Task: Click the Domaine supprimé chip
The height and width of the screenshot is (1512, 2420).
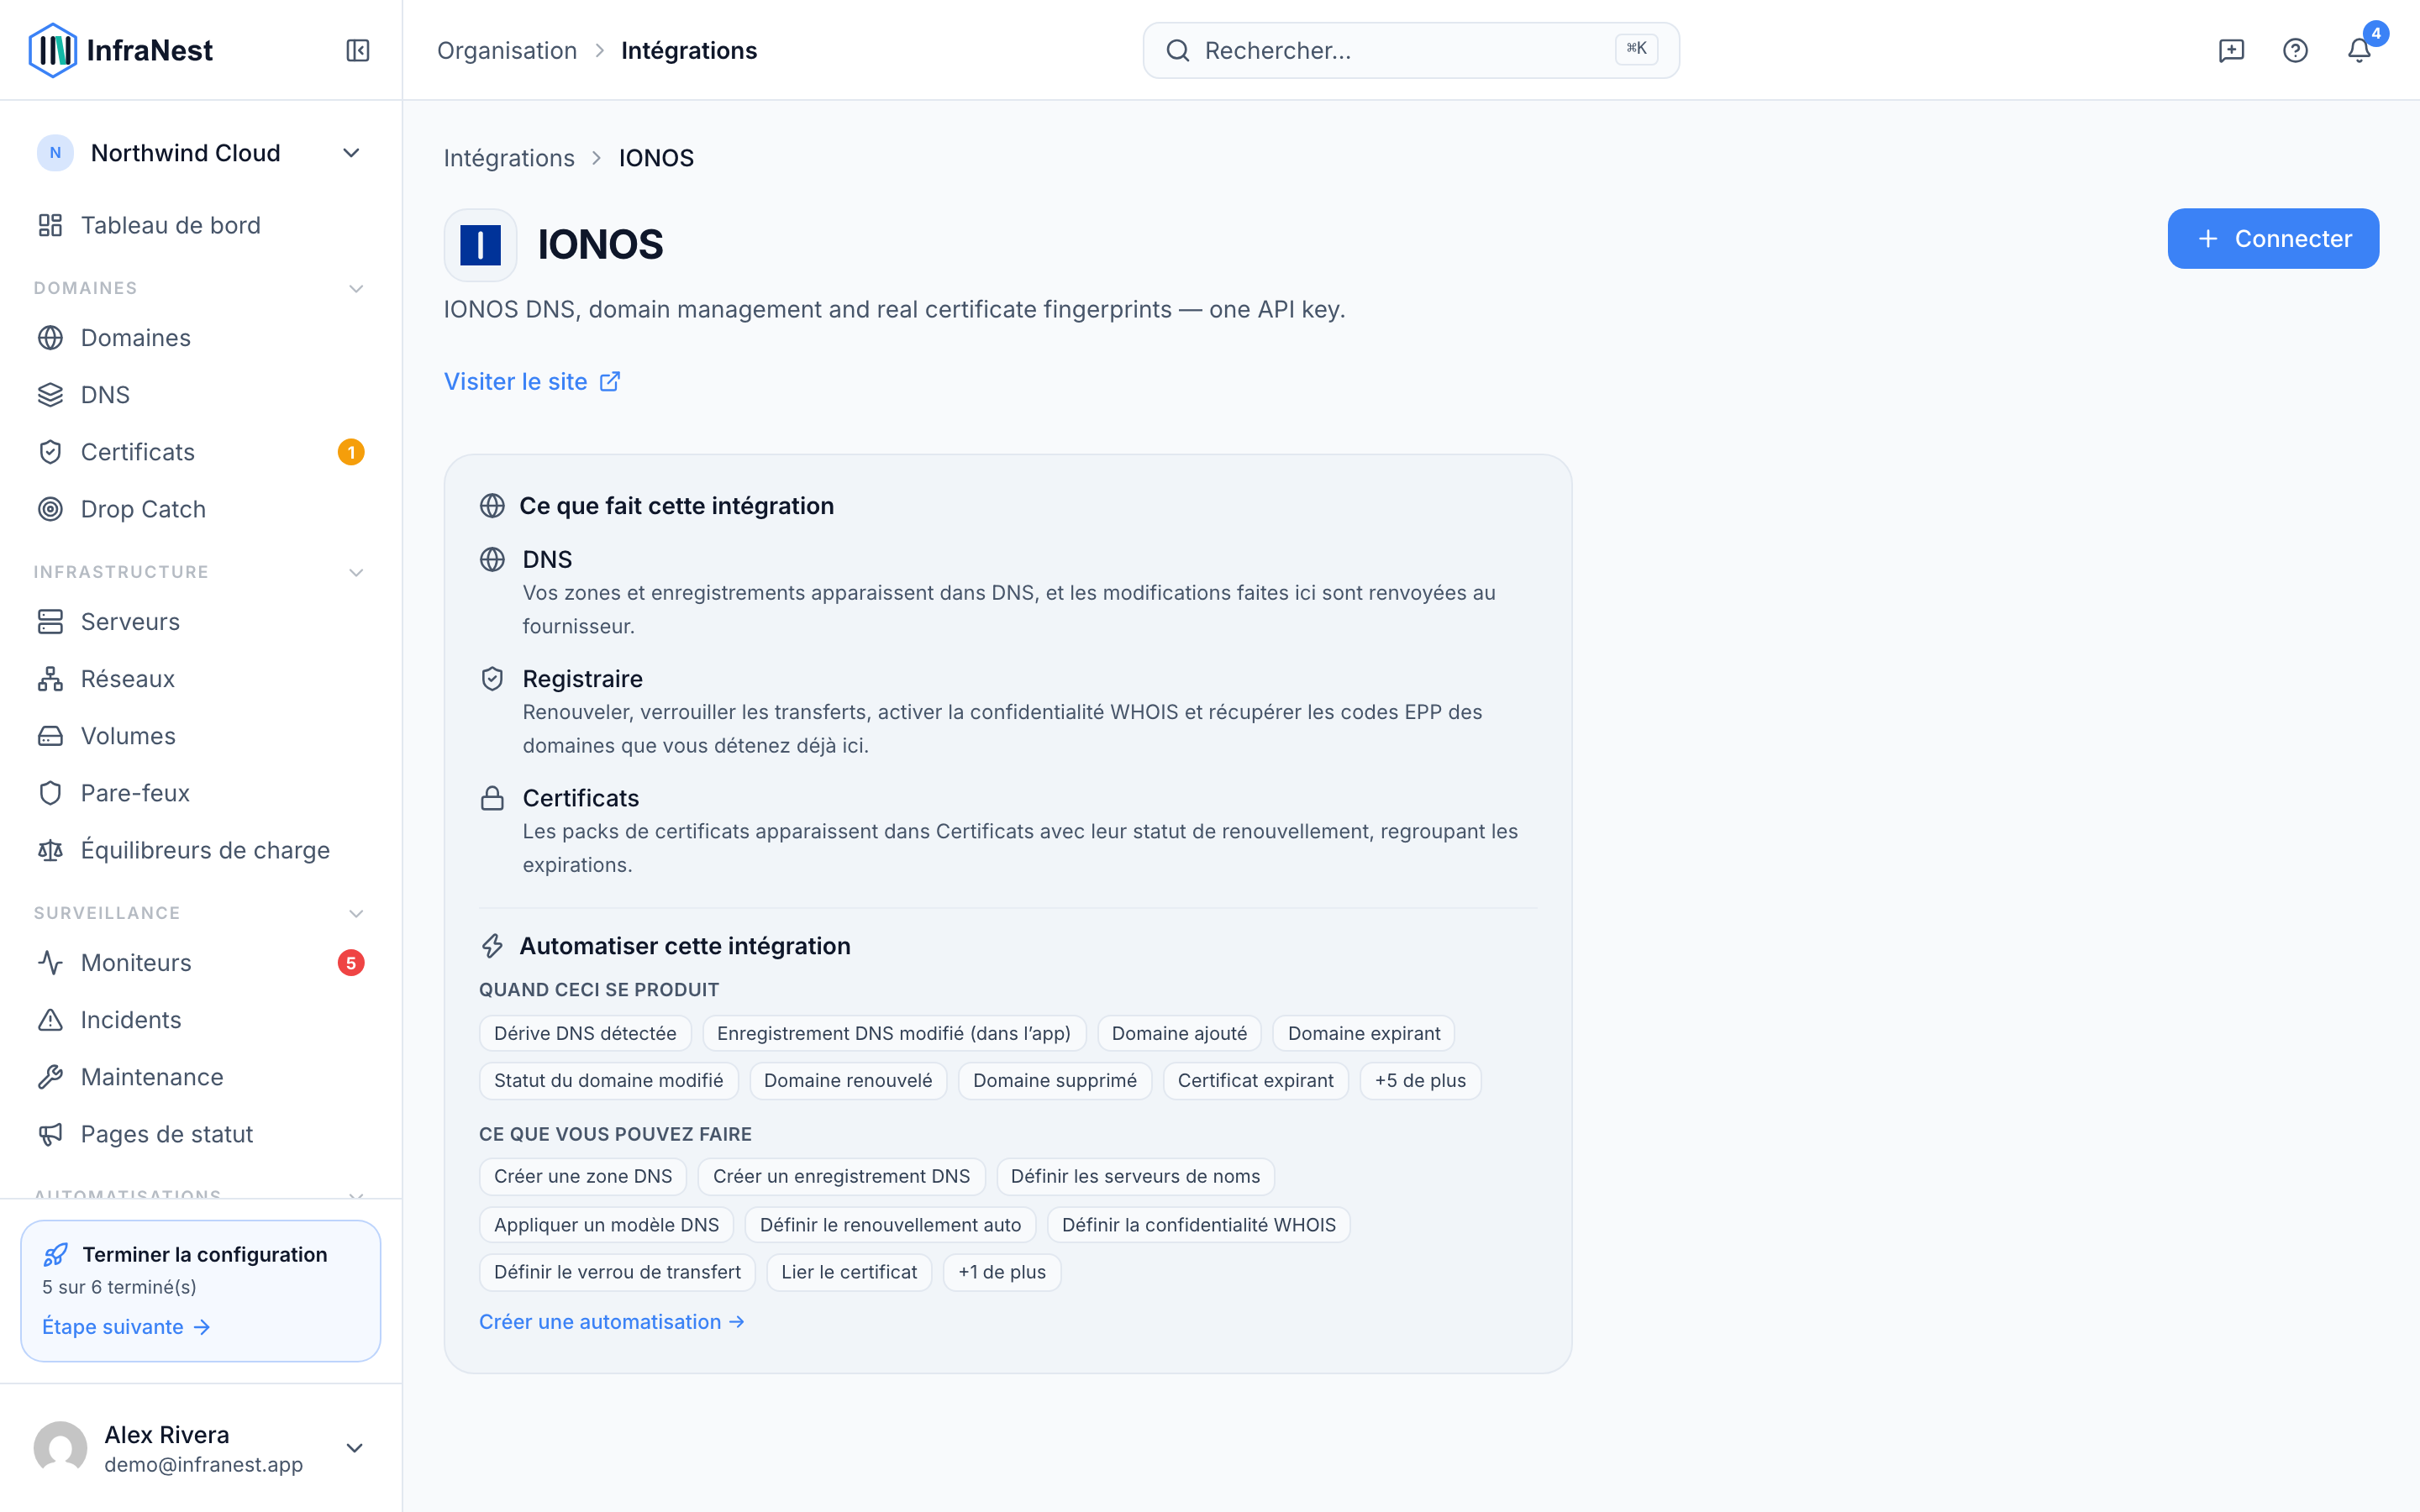Action: pos(1054,1081)
